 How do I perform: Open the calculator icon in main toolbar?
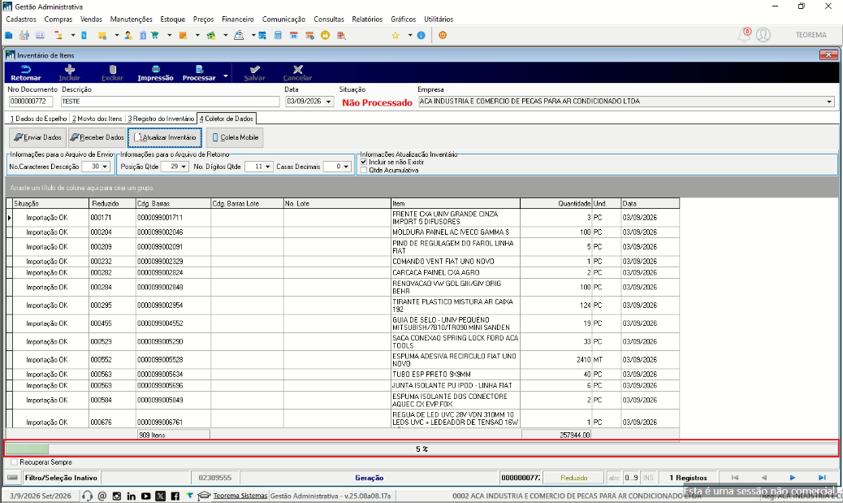coord(278,36)
